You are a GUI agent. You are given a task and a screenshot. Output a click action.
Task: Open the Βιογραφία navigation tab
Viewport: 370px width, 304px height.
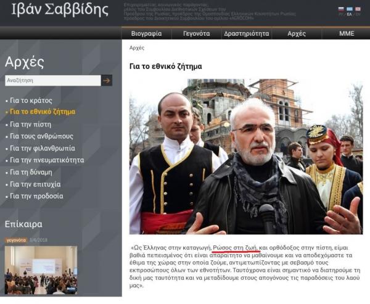(x=147, y=33)
